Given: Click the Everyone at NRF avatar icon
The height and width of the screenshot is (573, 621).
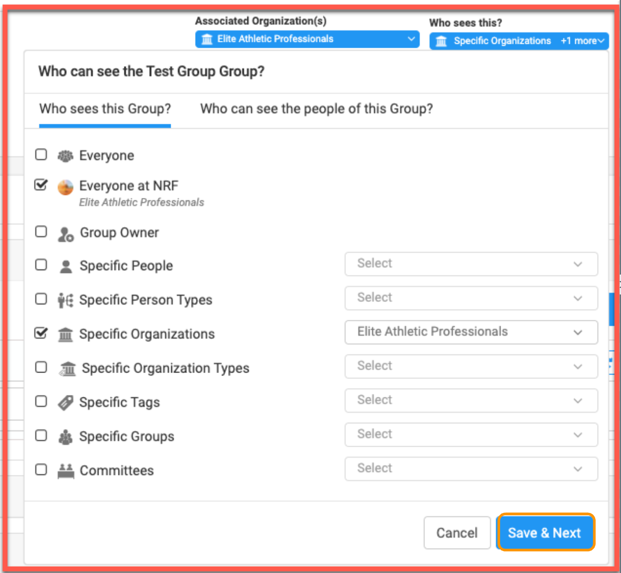Looking at the screenshot, I should [65, 188].
